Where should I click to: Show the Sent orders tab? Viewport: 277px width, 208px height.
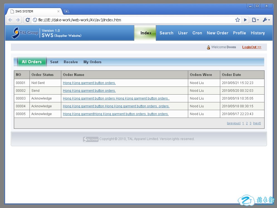(x=54, y=62)
